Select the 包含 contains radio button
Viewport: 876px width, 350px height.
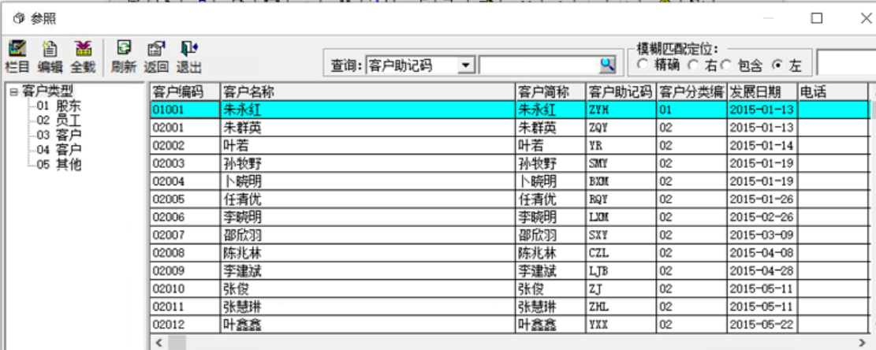coord(725,65)
